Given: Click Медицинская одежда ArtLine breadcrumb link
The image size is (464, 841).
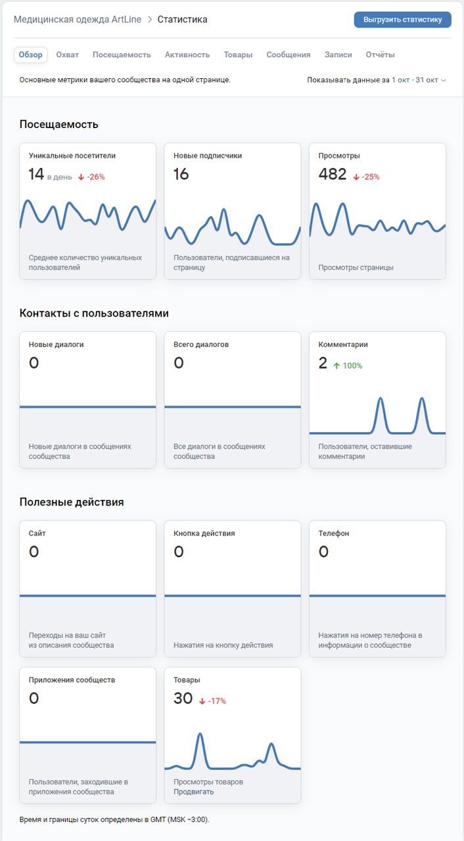Looking at the screenshot, I should coord(78,20).
